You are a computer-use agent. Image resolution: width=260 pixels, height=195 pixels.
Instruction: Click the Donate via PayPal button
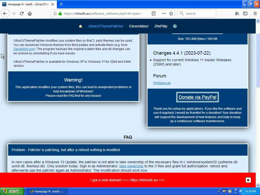197,97
